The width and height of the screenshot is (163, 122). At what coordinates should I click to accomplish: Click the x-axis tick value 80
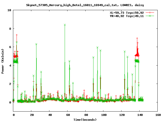tap(86, 115)
